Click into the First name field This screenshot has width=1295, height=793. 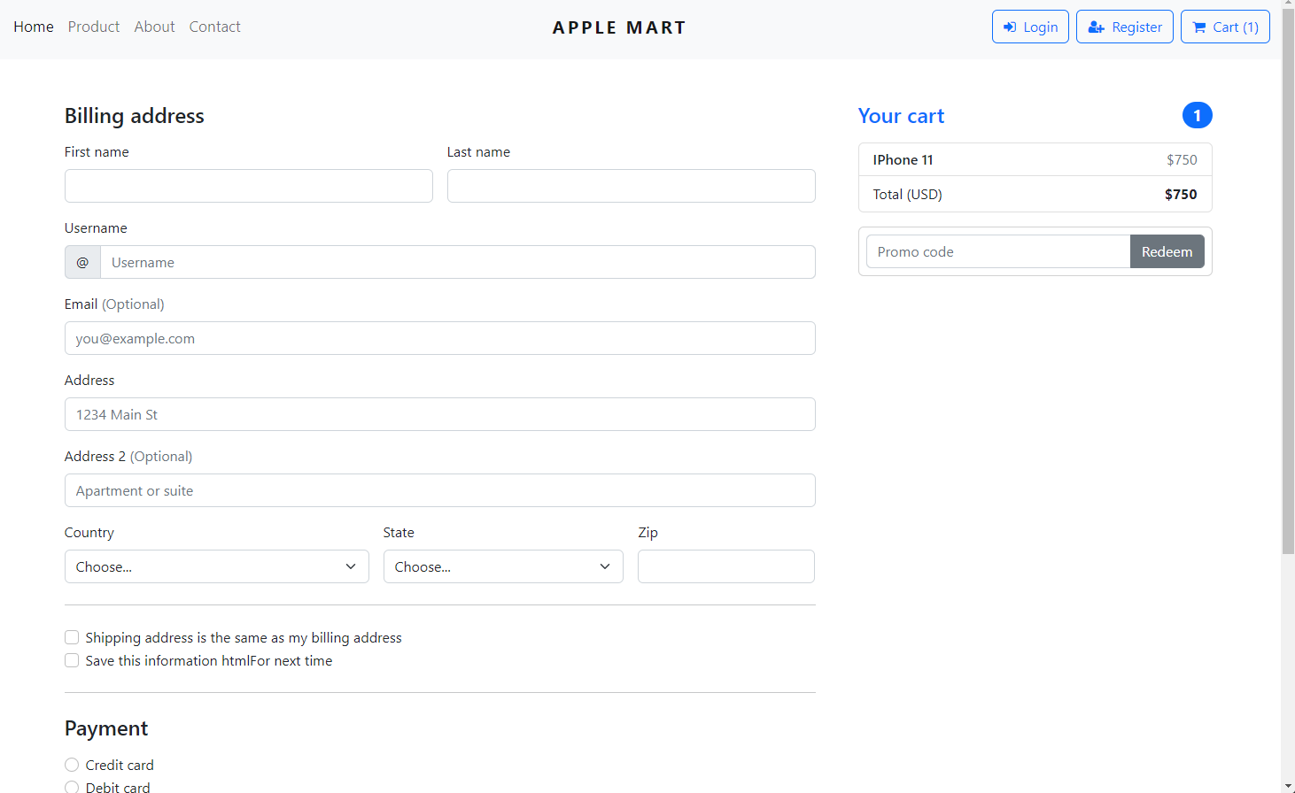click(248, 186)
